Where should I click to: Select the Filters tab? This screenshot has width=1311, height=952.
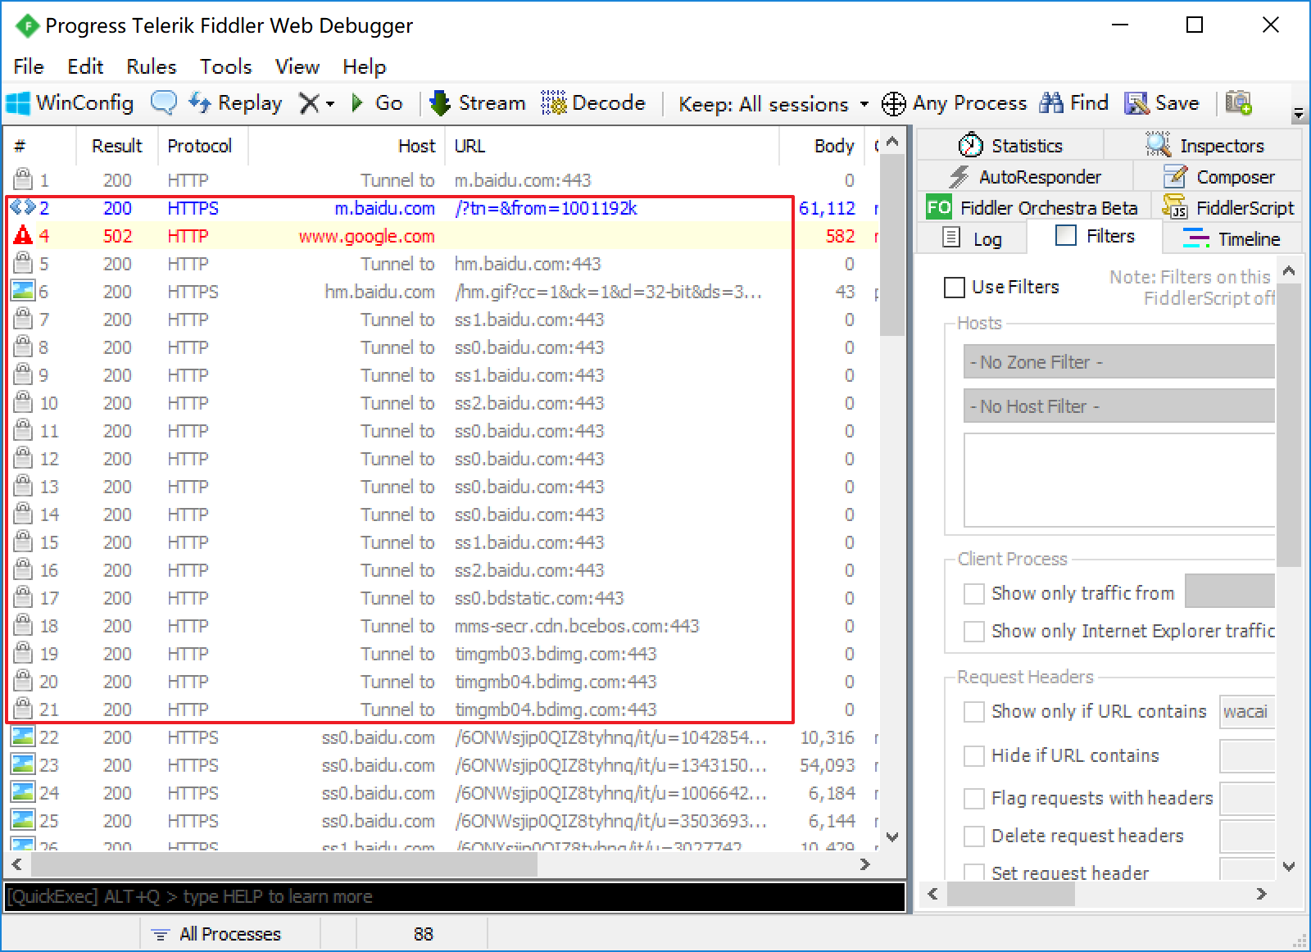click(x=1095, y=236)
